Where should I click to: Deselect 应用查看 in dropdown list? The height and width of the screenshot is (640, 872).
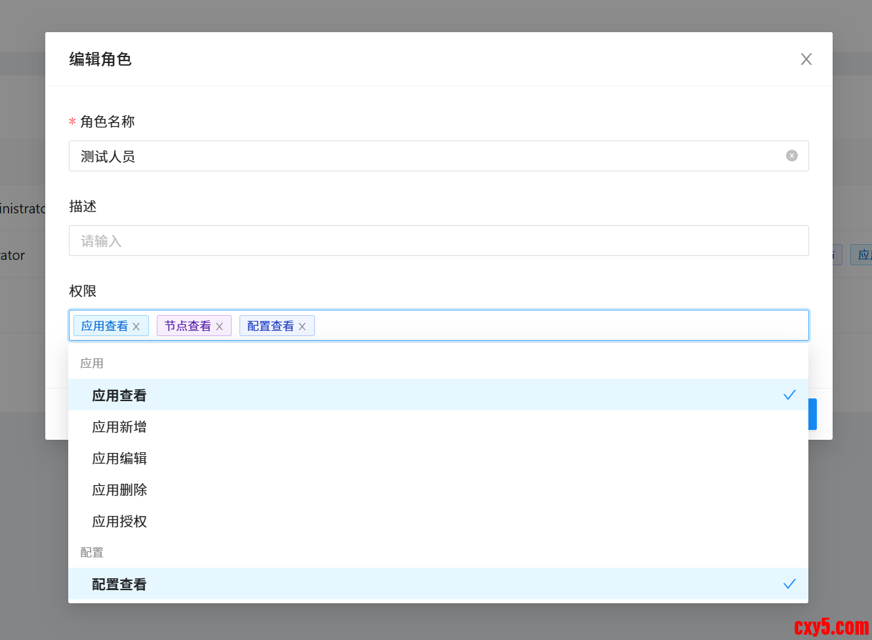coord(119,395)
